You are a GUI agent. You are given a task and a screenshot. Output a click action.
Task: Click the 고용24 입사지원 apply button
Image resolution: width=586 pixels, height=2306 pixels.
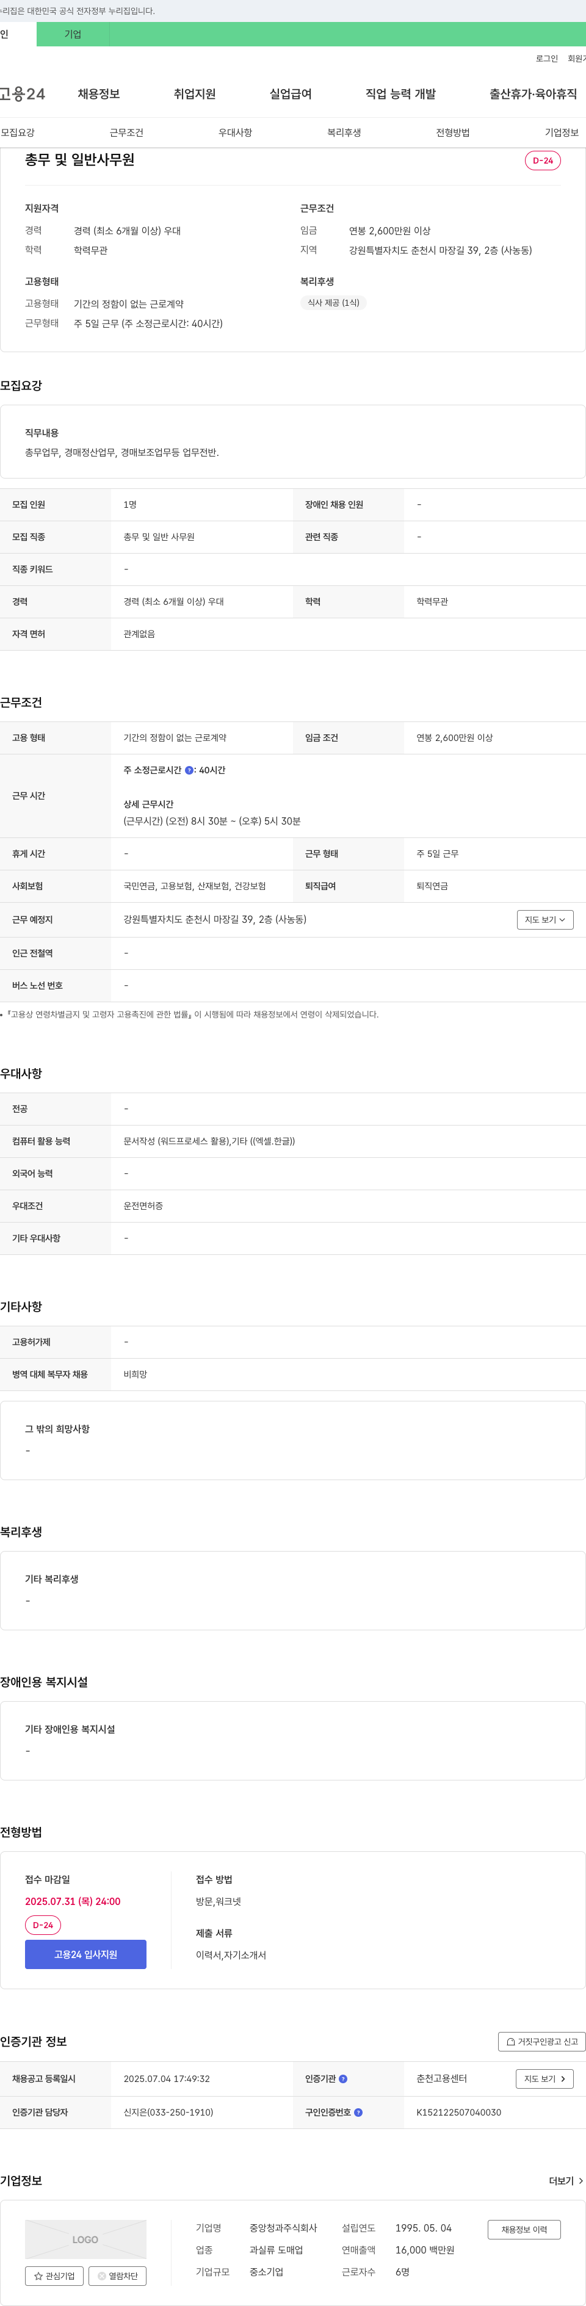click(86, 1954)
